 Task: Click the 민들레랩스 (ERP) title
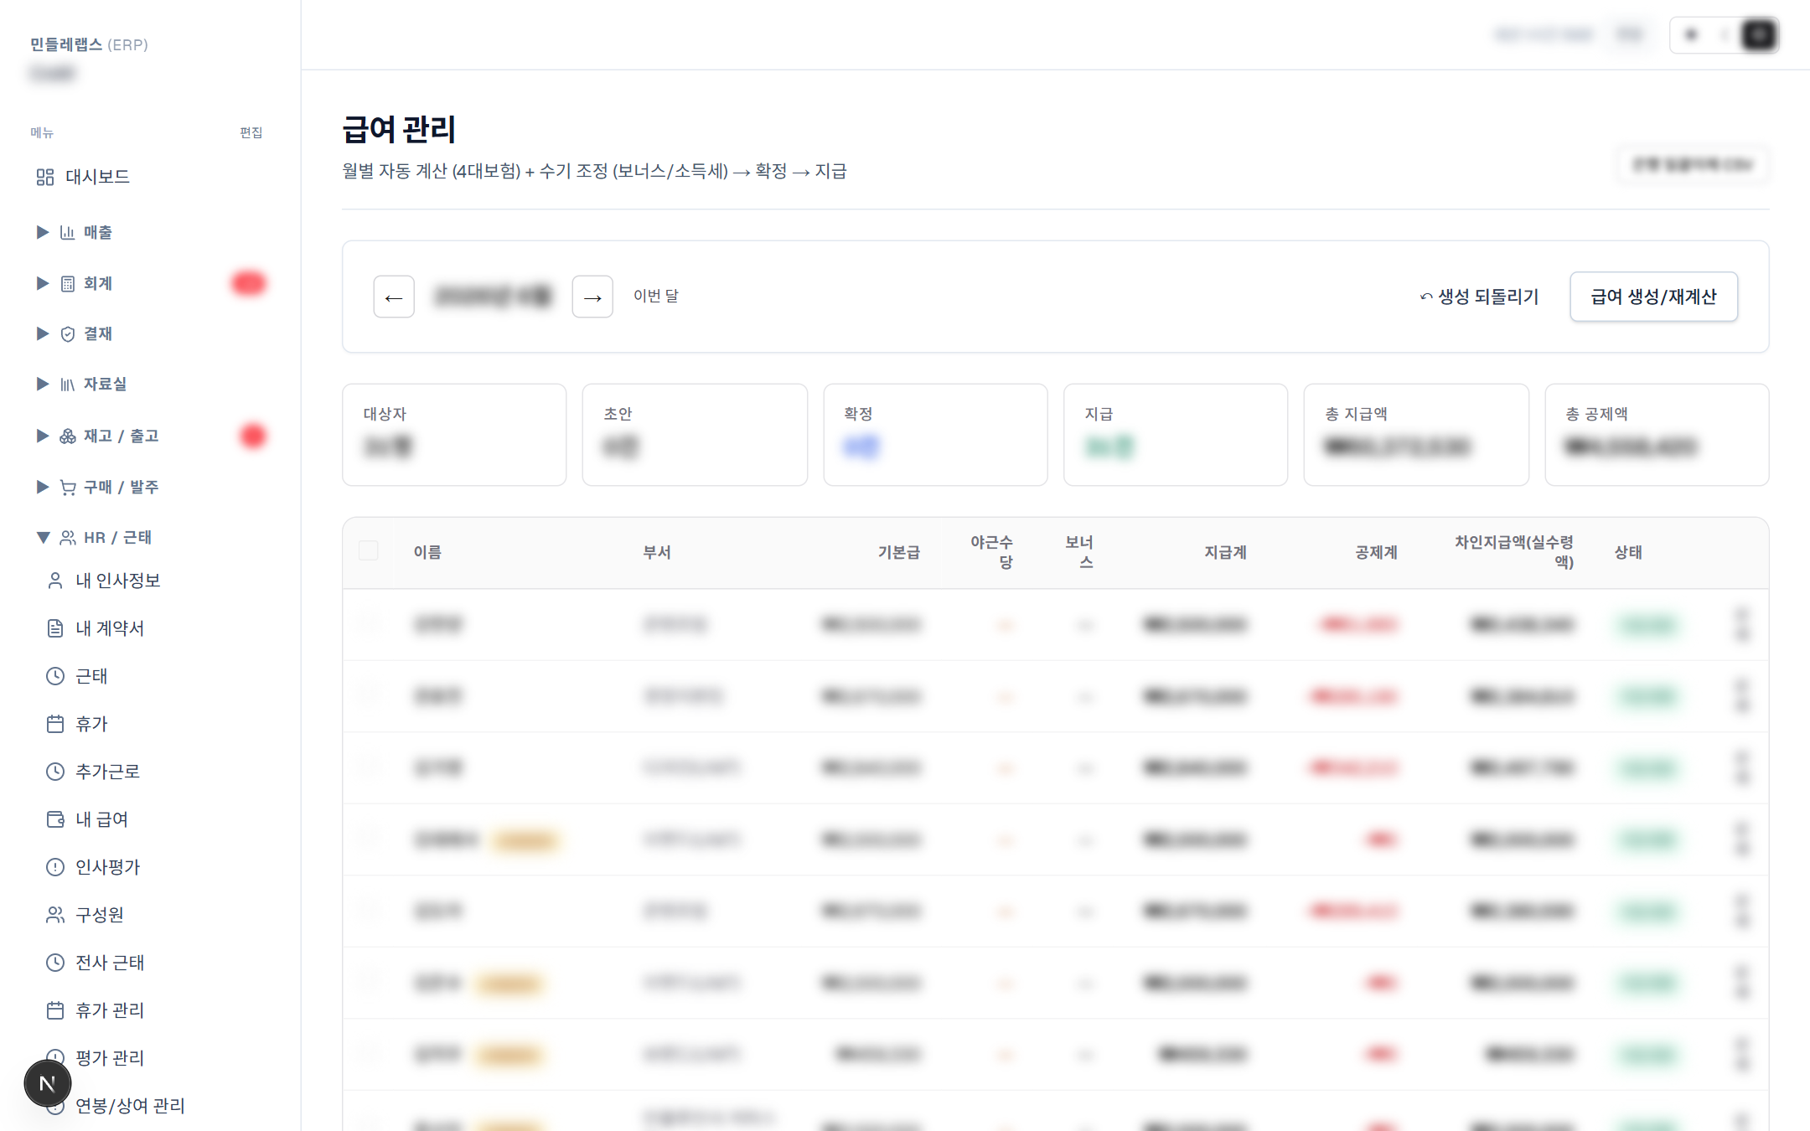click(89, 44)
